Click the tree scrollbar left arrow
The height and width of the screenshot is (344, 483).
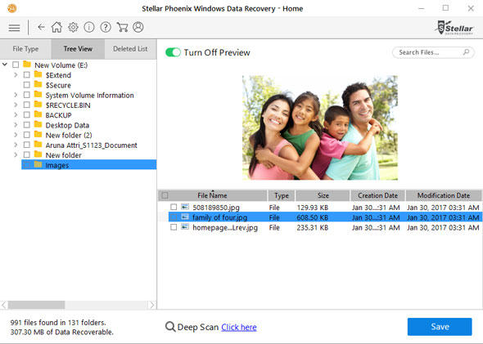4,305
